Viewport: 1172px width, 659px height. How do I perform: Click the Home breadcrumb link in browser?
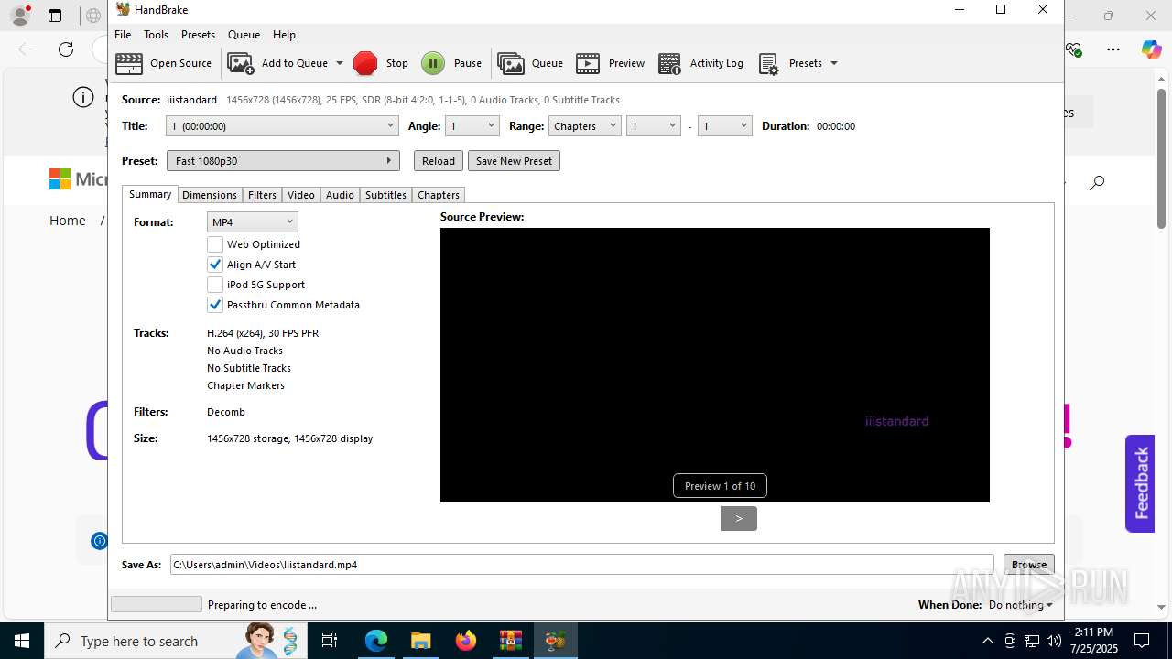click(x=68, y=221)
